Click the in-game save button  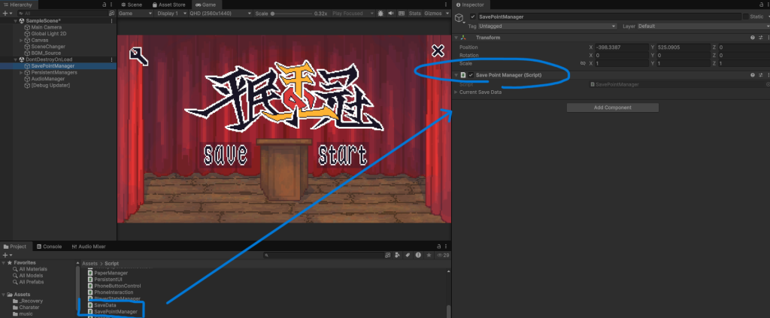[226, 155]
